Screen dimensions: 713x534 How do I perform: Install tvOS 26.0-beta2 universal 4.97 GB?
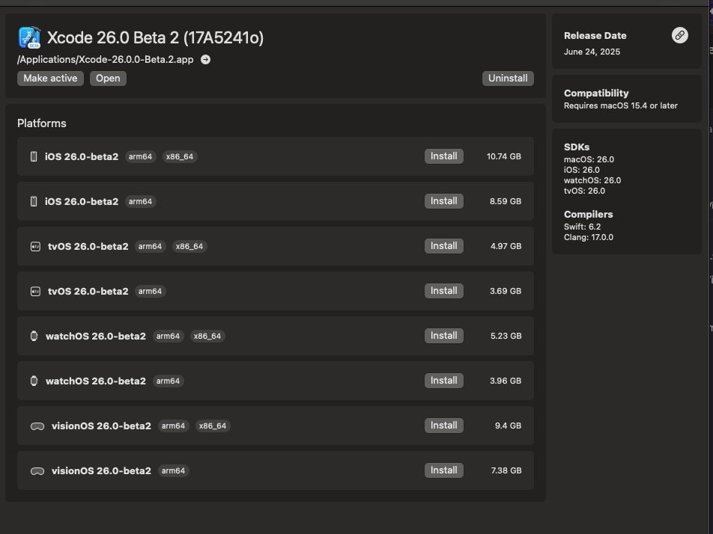click(444, 246)
